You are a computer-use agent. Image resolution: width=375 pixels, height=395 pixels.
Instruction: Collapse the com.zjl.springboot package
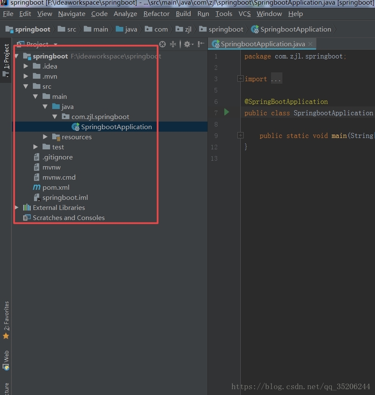coord(55,117)
